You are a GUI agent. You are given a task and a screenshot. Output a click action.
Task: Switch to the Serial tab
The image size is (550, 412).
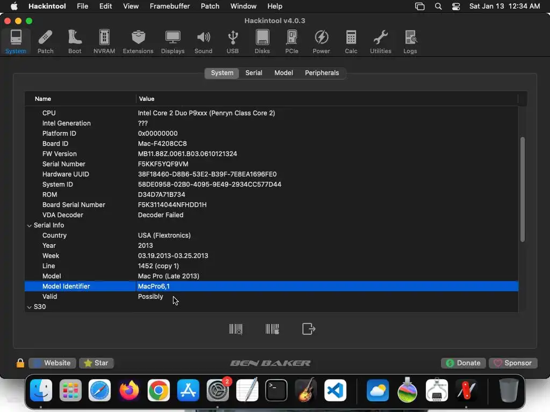coord(254,73)
